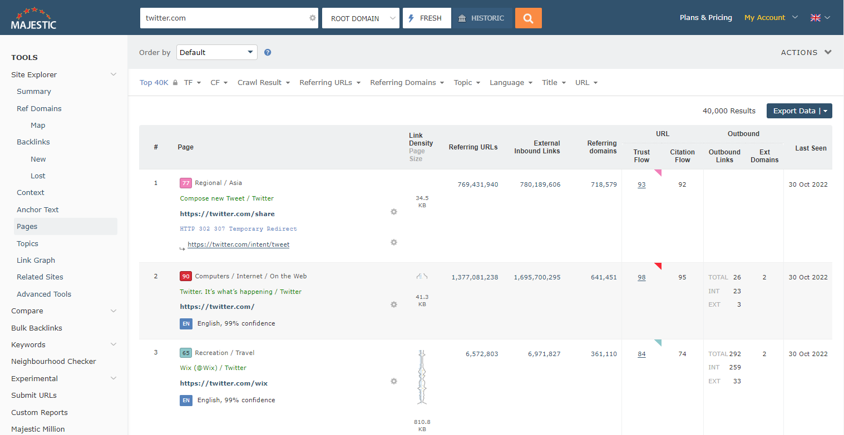The width and height of the screenshot is (844, 435).
Task: Click the gear icon beside https://twitter.com/share
Action: click(394, 212)
